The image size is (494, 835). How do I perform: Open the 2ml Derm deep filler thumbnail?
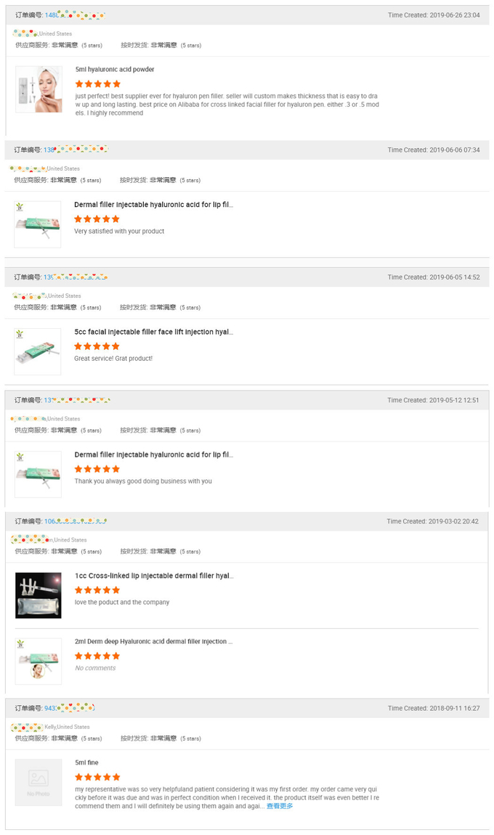click(x=39, y=661)
